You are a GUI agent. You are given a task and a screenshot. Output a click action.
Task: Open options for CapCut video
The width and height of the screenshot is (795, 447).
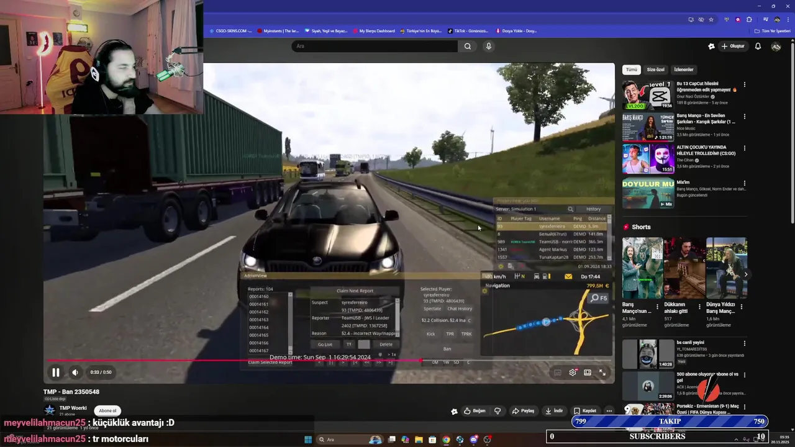pyautogui.click(x=745, y=84)
